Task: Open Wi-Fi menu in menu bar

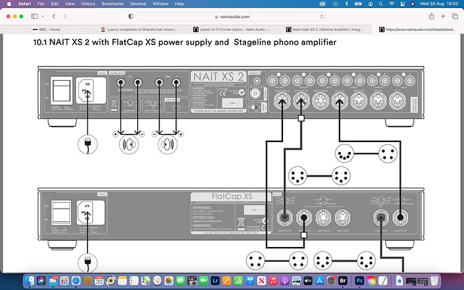Action: point(391,4)
